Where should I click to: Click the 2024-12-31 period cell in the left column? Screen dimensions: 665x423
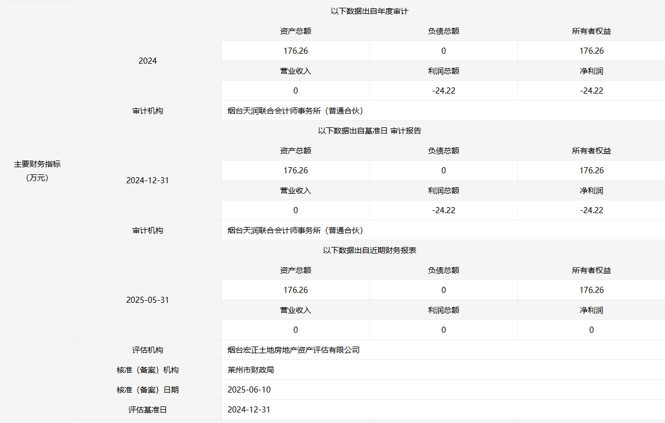(x=148, y=180)
